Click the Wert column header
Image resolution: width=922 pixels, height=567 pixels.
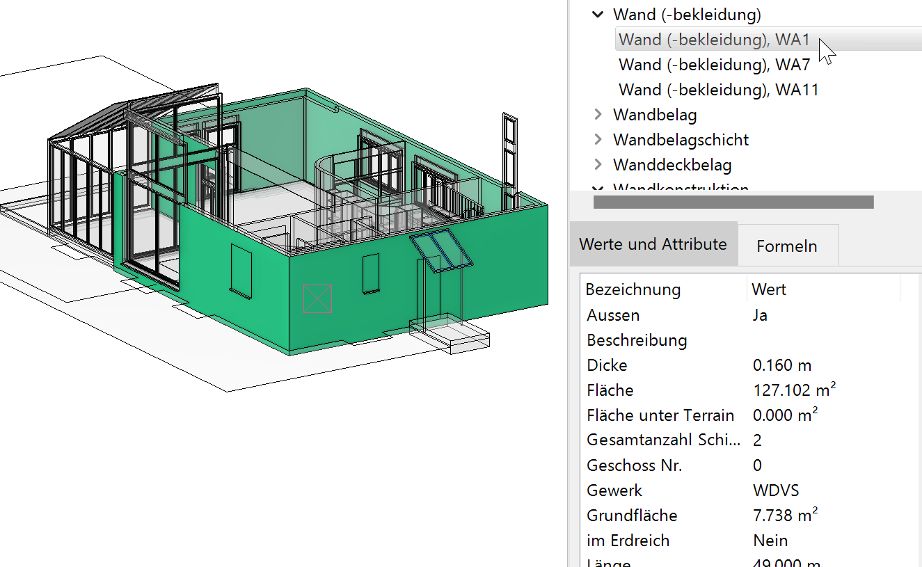coord(823,289)
